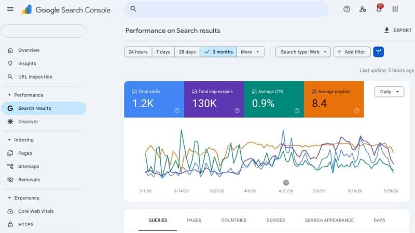This screenshot has height=233, width=415.
Task: Open the Insights page link
Action: coord(27,63)
